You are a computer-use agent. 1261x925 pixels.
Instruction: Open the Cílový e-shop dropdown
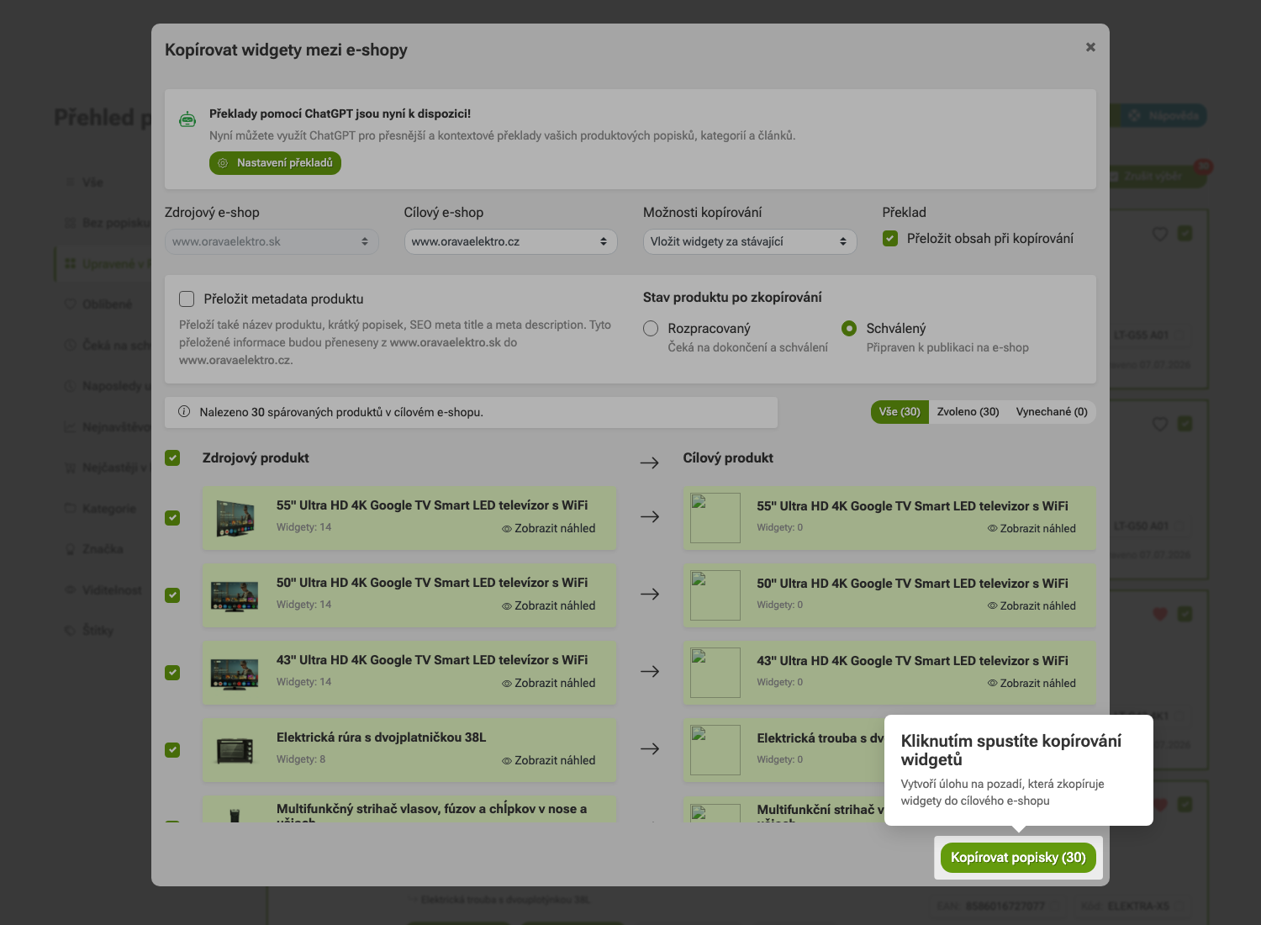click(511, 241)
